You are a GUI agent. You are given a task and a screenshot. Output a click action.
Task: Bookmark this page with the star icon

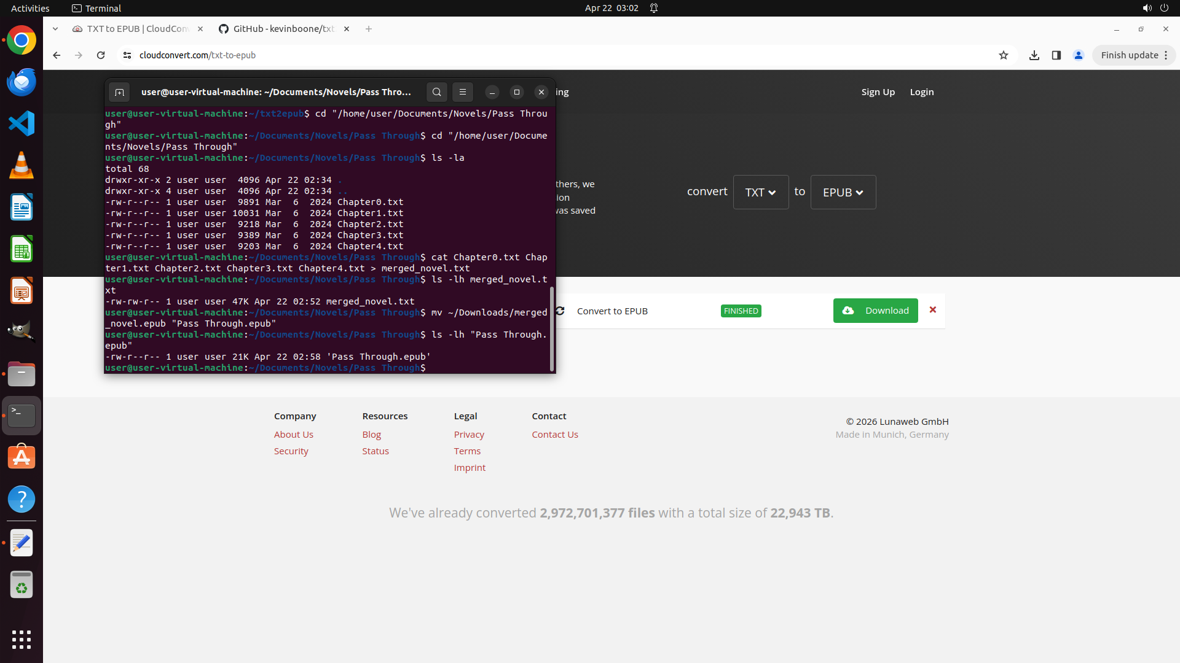click(1004, 55)
